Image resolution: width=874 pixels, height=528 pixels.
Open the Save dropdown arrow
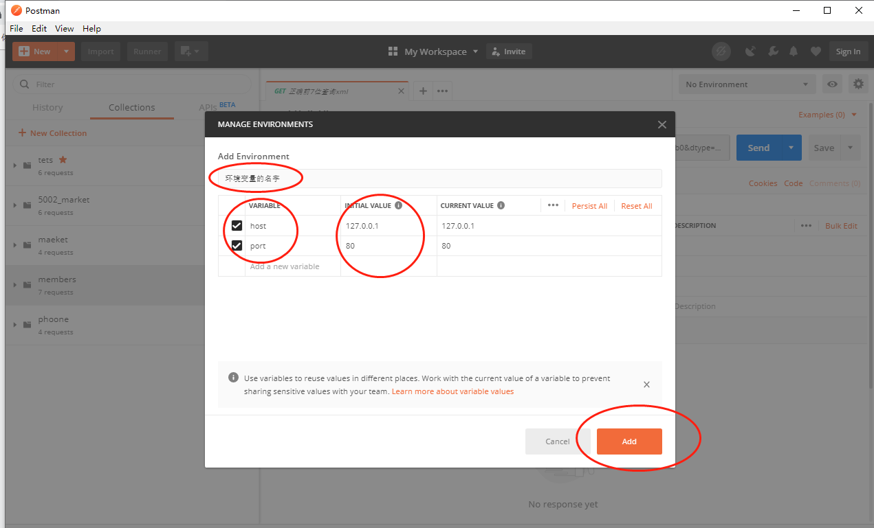851,148
